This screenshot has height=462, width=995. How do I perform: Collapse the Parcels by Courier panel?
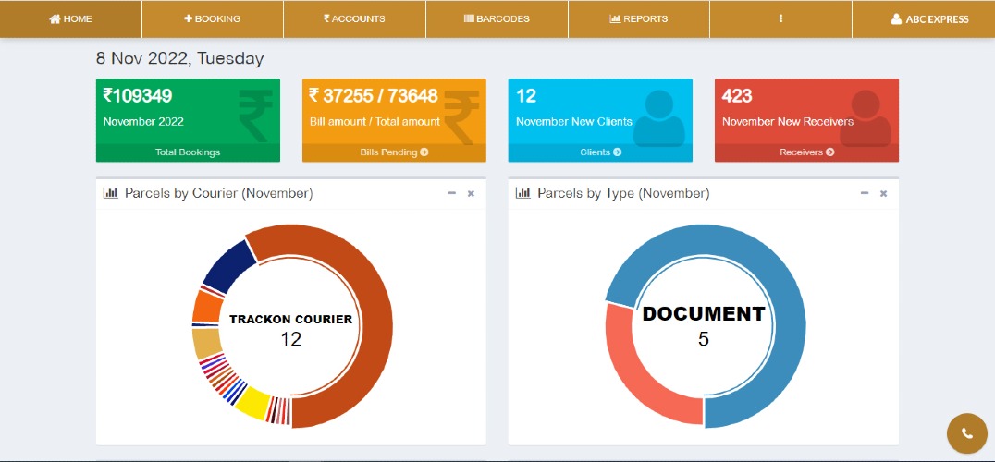452,193
